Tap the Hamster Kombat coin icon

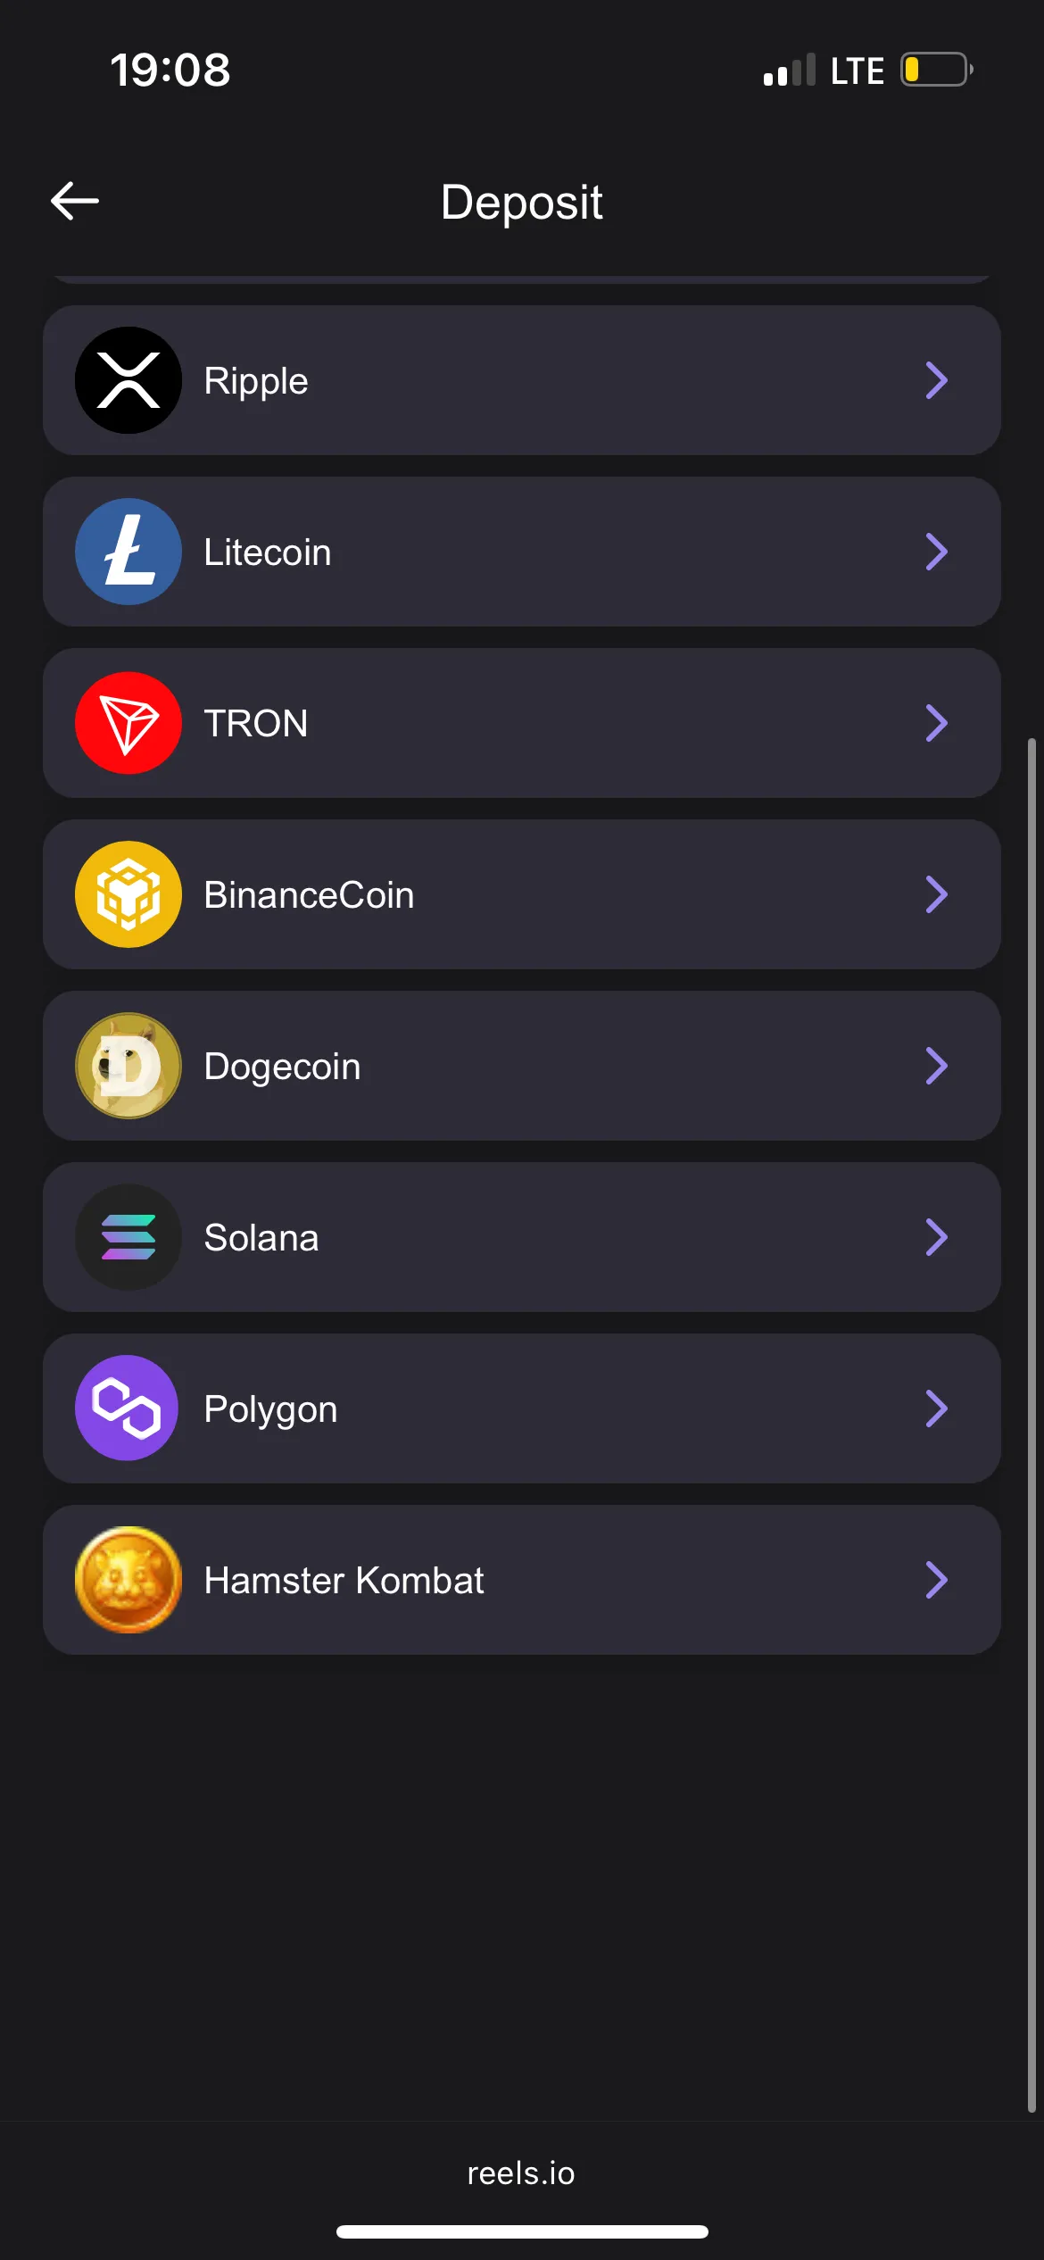point(128,1580)
